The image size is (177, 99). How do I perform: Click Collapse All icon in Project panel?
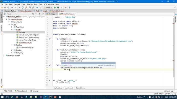point(36,14)
